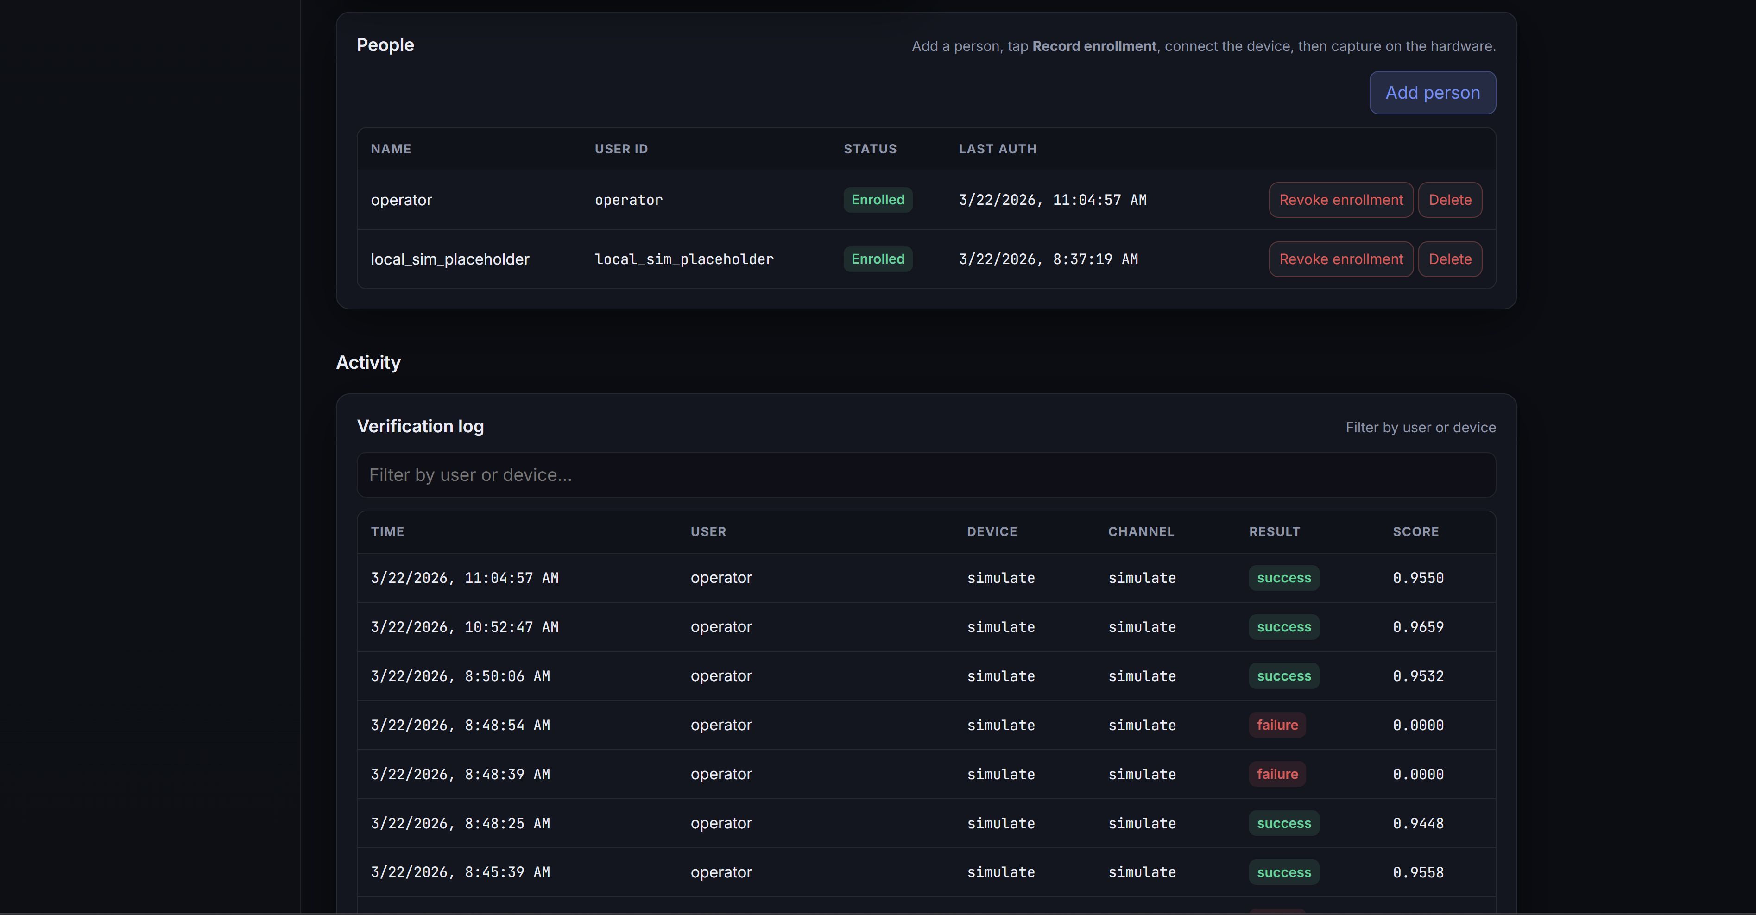Click the Add person button
Image resolution: width=1756 pixels, height=915 pixels.
pyautogui.click(x=1432, y=93)
